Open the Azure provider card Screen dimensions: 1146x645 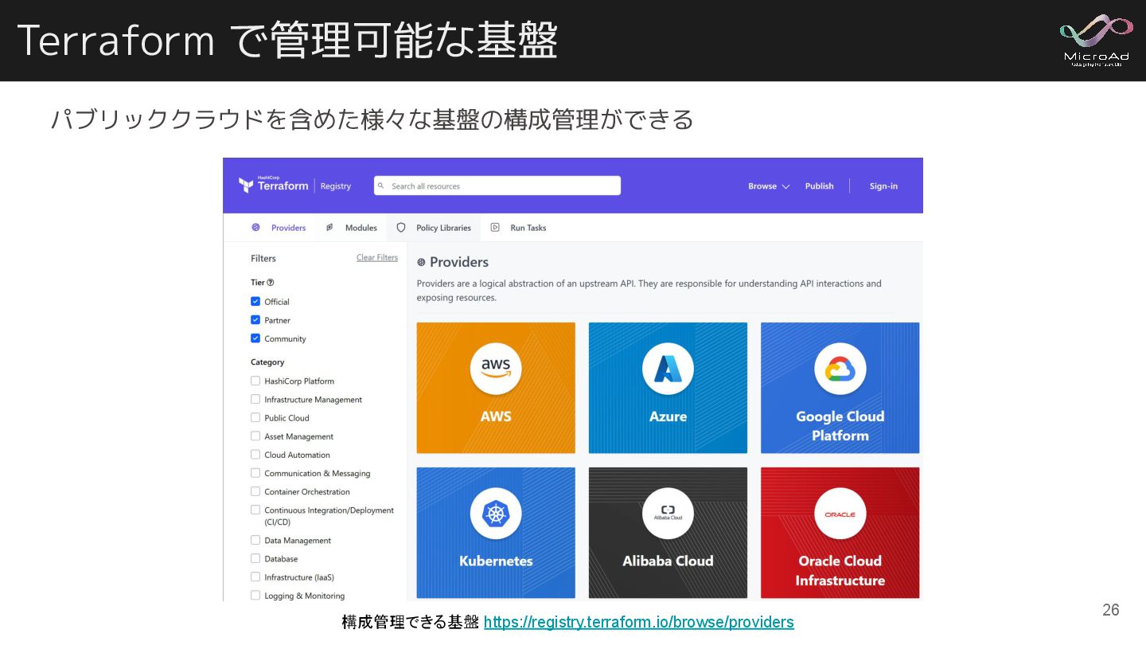coord(668,388)
